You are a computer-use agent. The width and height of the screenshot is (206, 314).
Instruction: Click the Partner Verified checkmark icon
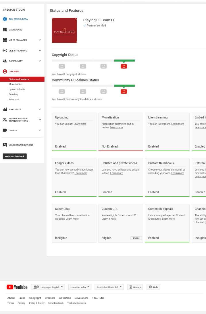84,26
